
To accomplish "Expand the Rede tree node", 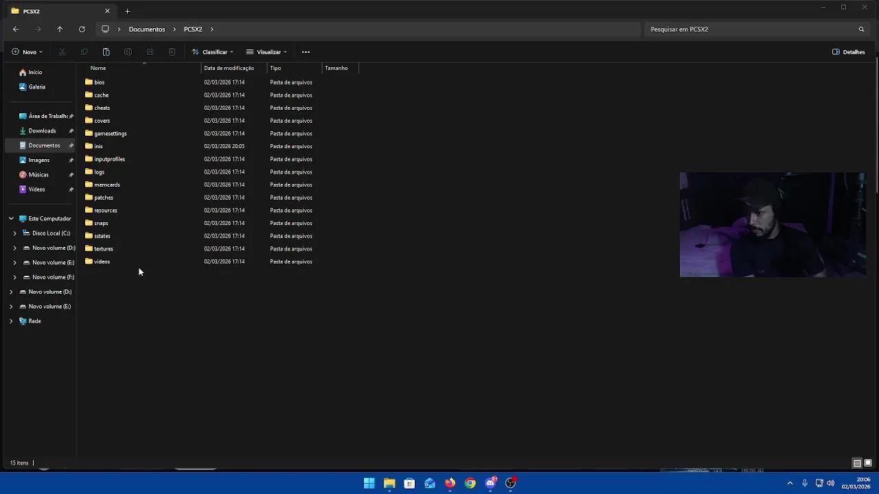I will click(x=11, y=321).
